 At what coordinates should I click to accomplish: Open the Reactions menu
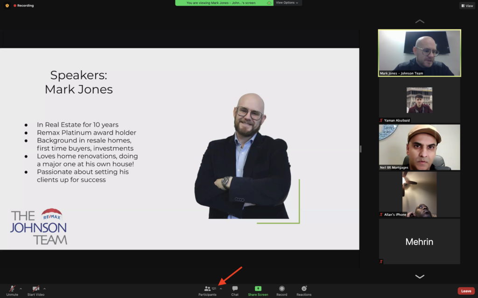304,289
